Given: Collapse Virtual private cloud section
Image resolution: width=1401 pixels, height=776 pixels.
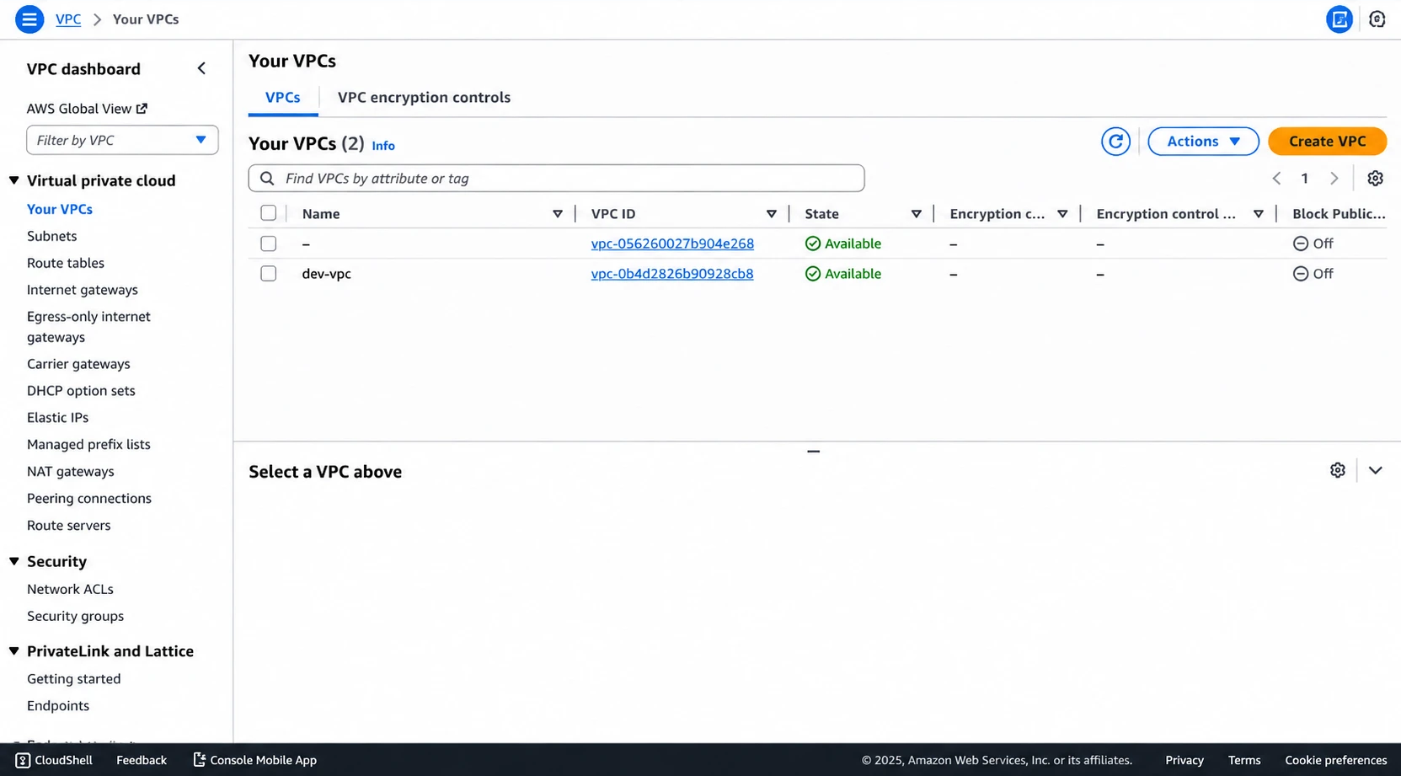Looking at the screenshot, I should (x=14, y=180).
